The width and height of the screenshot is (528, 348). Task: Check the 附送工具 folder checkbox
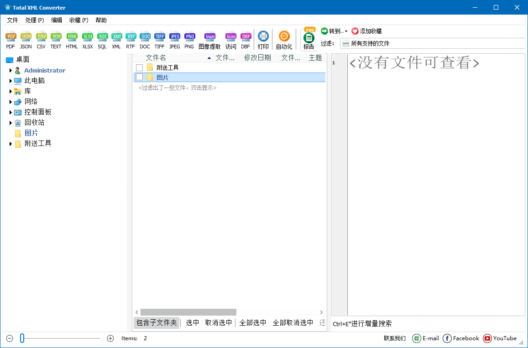click(139, 67)
